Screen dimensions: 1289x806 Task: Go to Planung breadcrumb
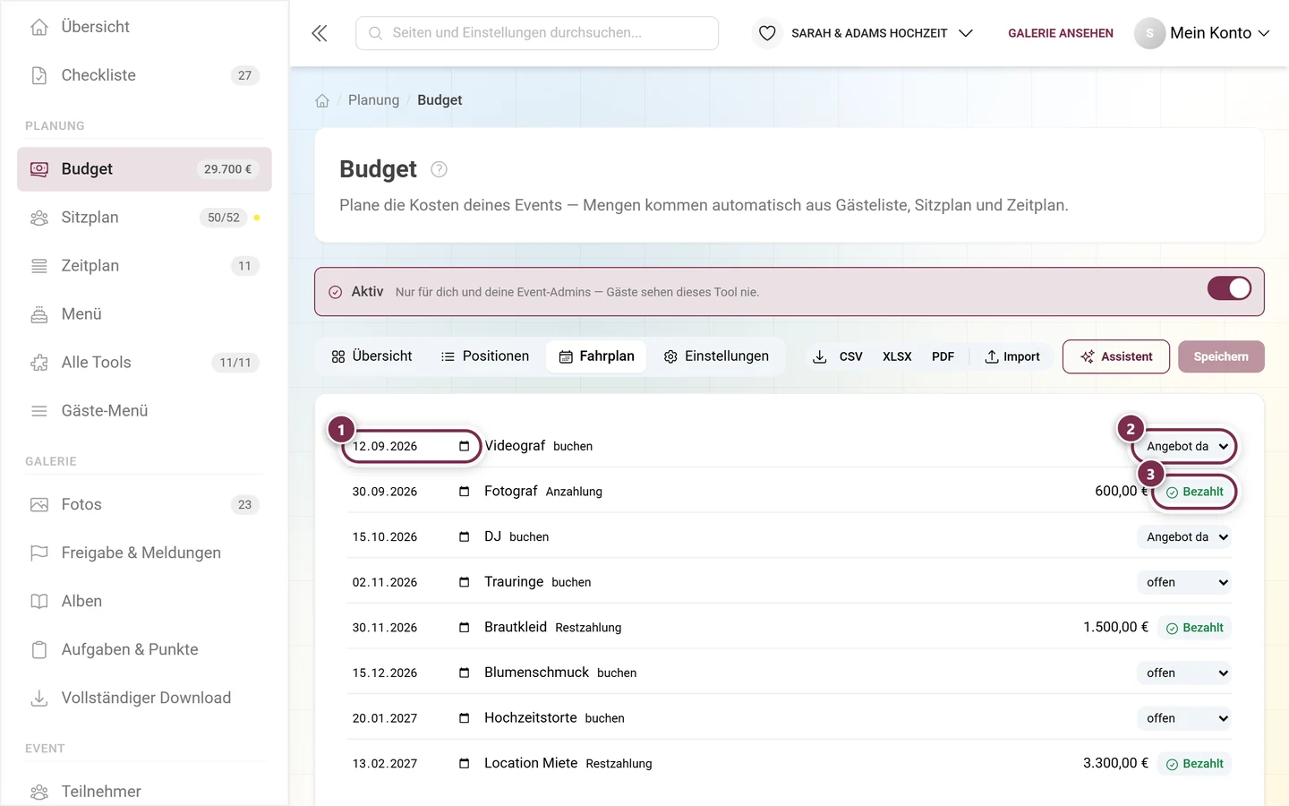pyautogui.click(x=373, y=100)
